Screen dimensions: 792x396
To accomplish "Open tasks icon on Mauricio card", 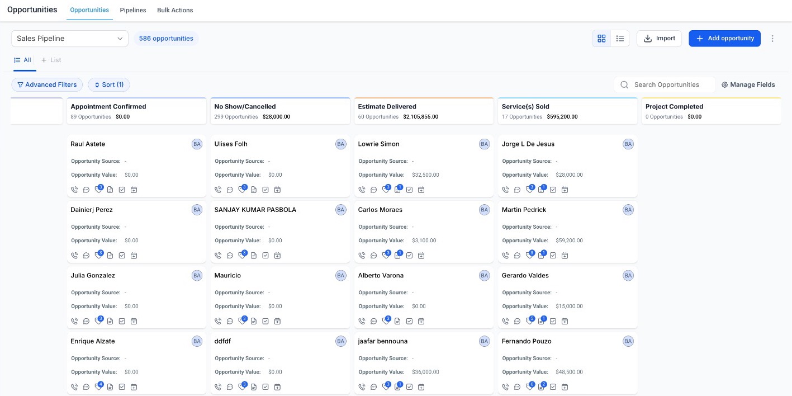I will pyautogui.click(x=265, y=321).
